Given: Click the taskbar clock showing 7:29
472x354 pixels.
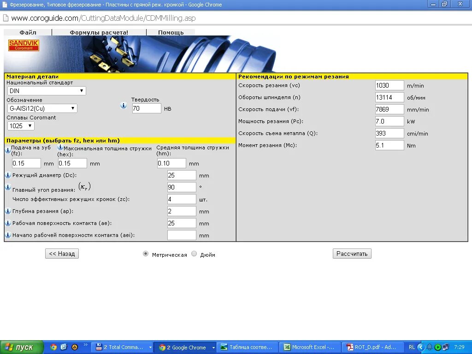Looking at the screenshot, I should coord(459,347).
